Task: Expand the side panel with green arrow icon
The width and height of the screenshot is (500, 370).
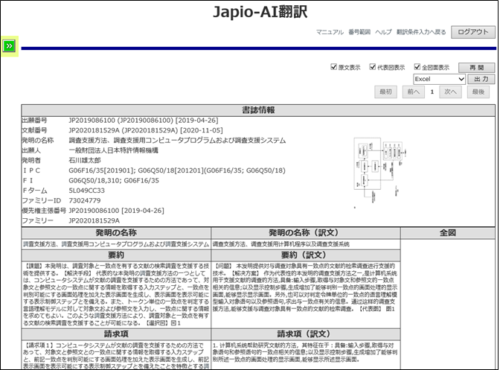Action: (9, 46)
